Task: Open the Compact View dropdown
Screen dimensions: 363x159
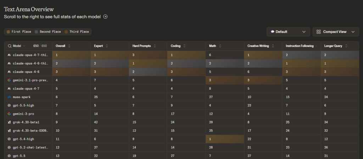Action: point(336,32)
